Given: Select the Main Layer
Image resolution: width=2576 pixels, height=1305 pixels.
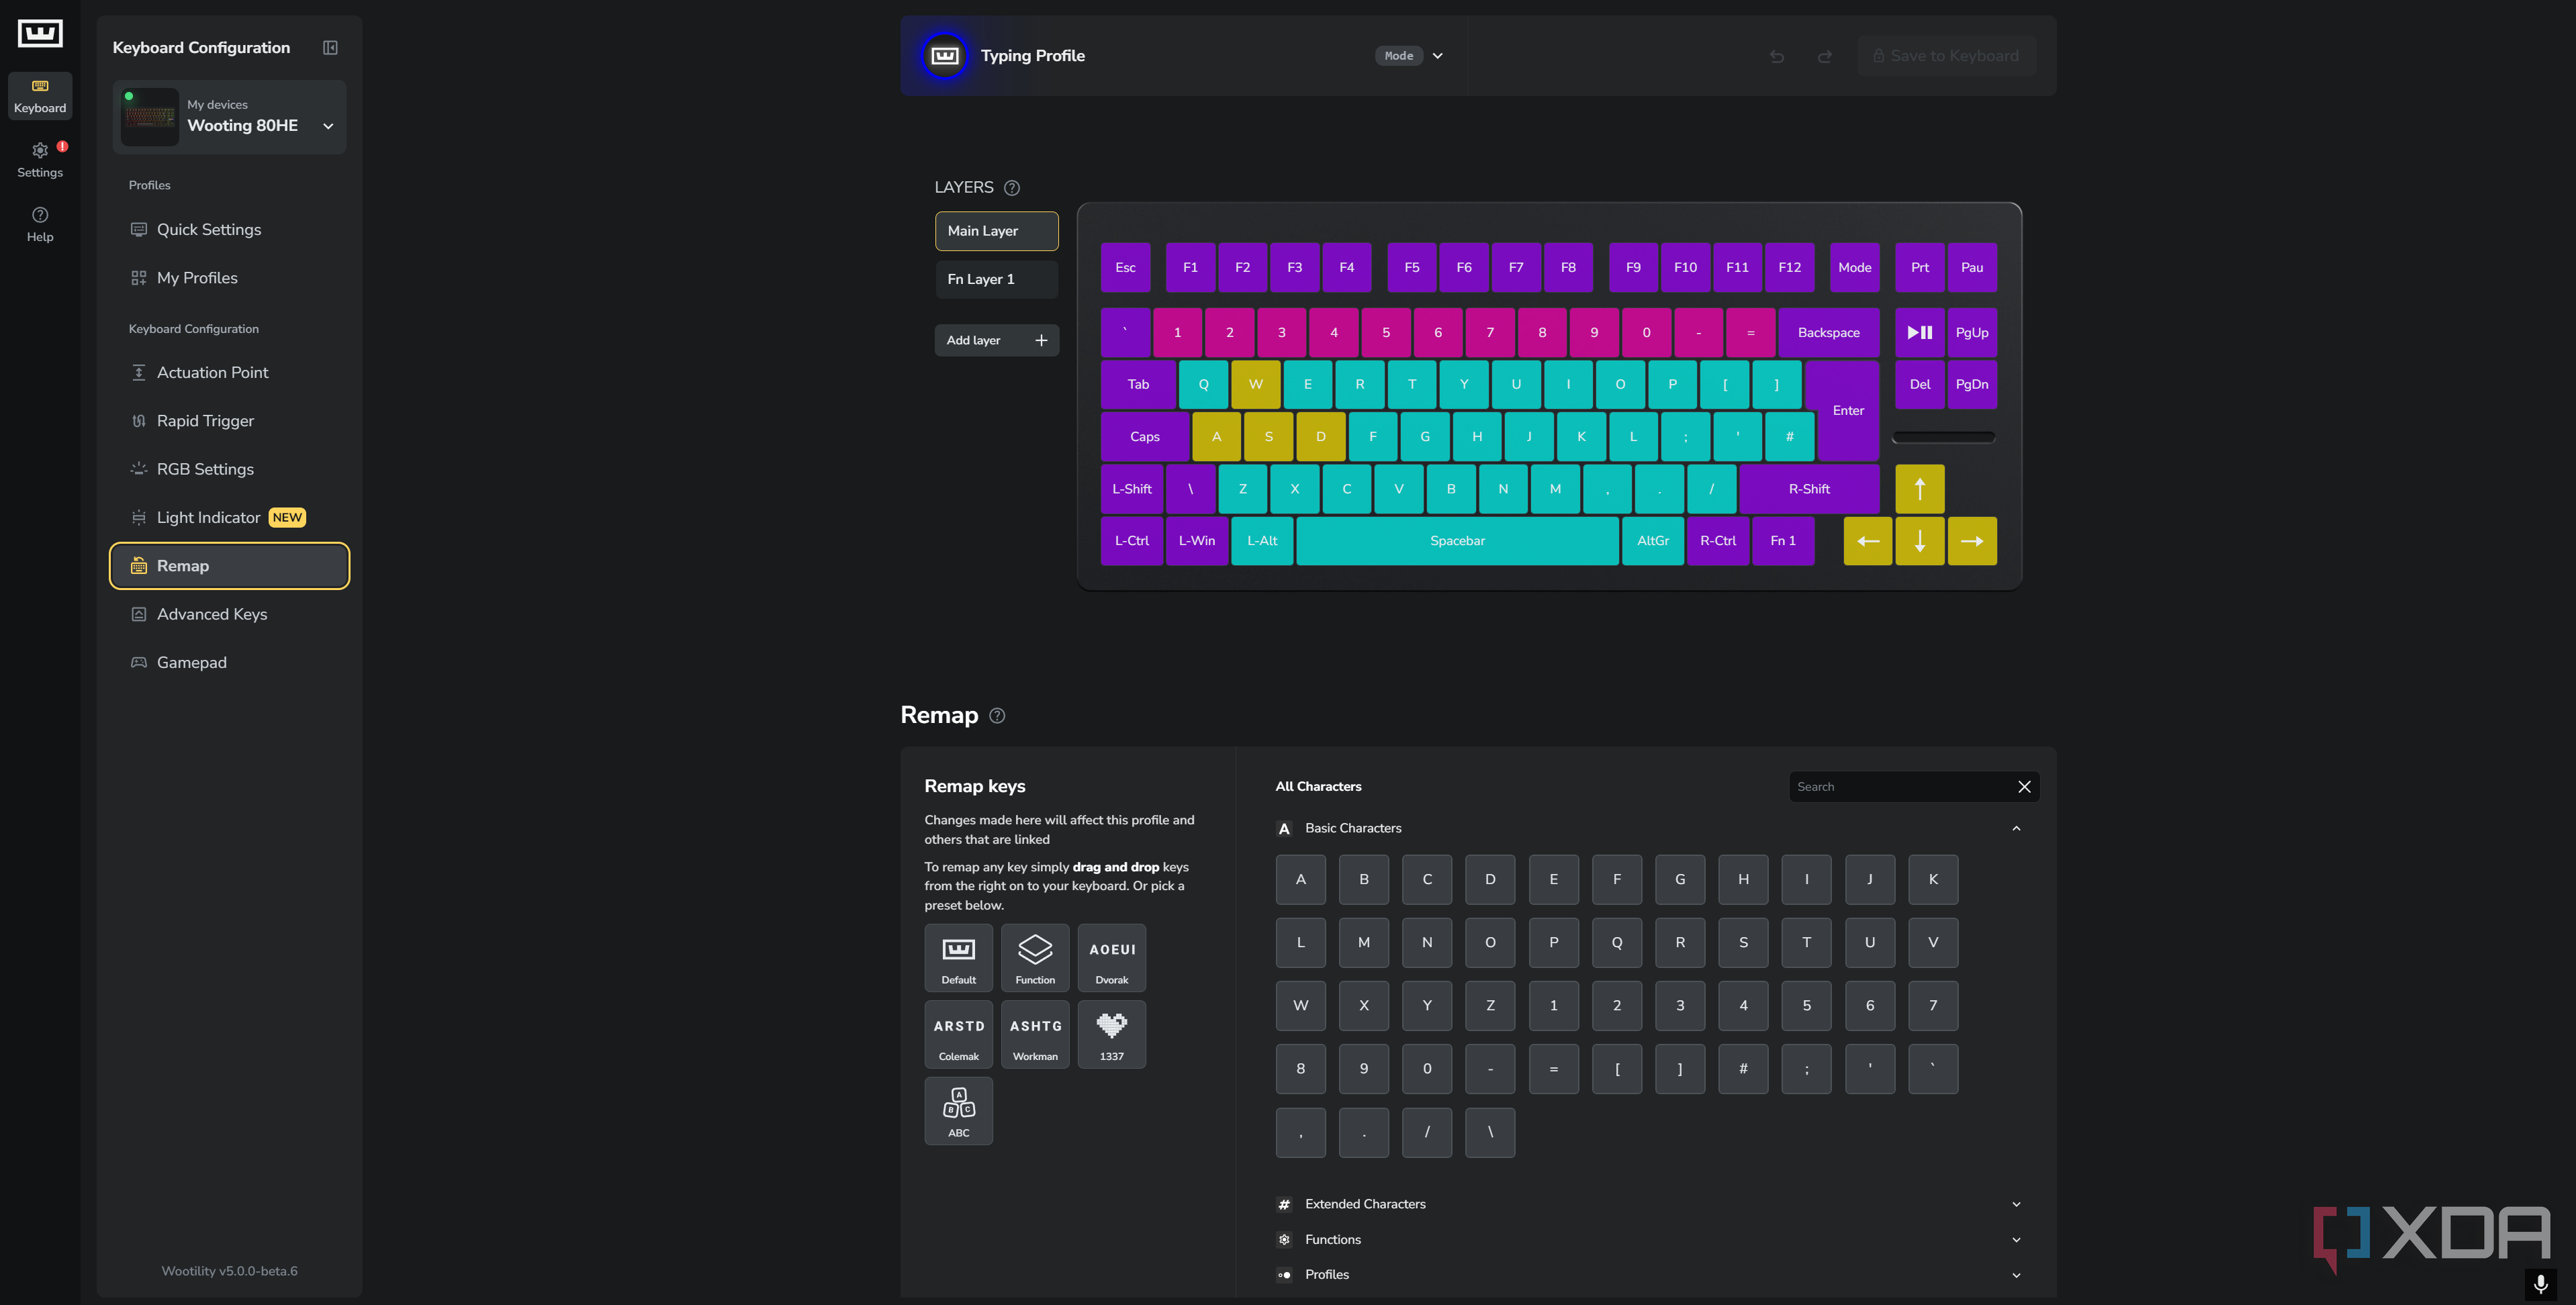Looking at the screenshot, I should click(x=996, y=231).
